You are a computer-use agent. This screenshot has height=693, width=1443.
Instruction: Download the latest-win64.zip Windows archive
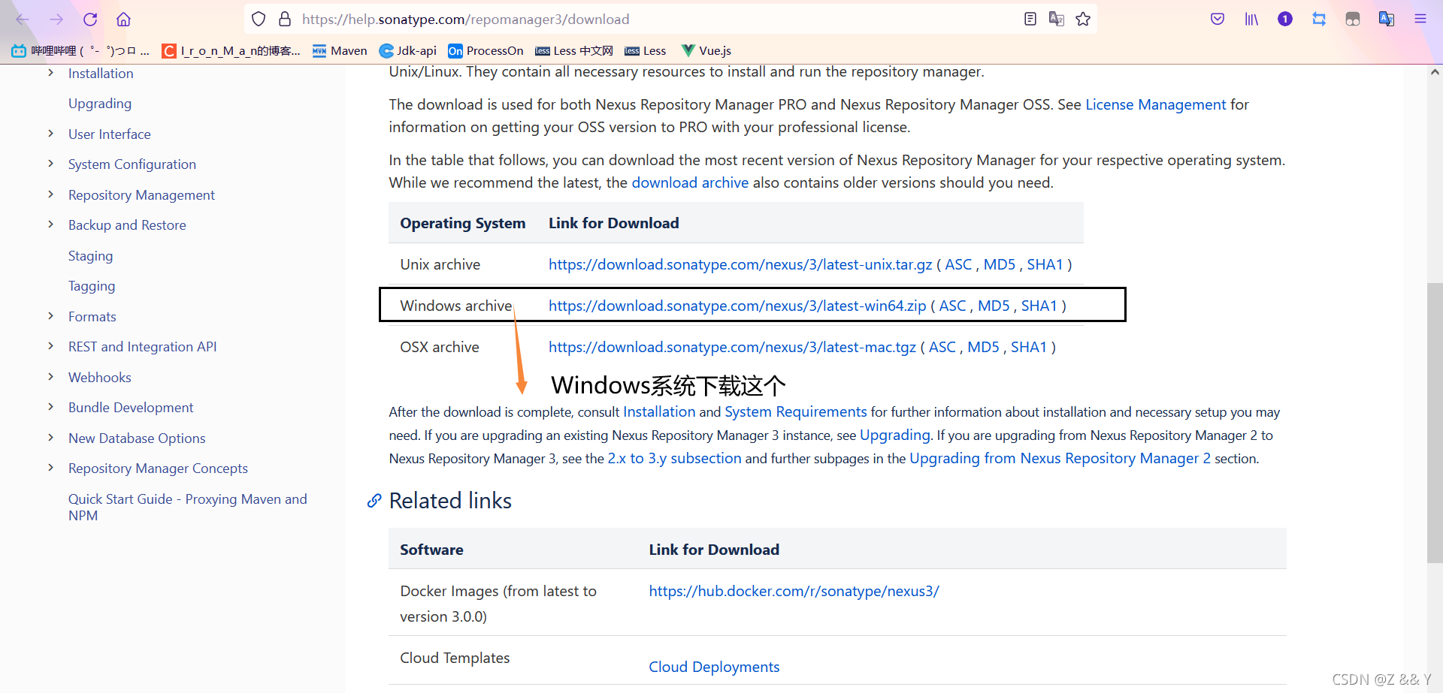pos(737,306)
